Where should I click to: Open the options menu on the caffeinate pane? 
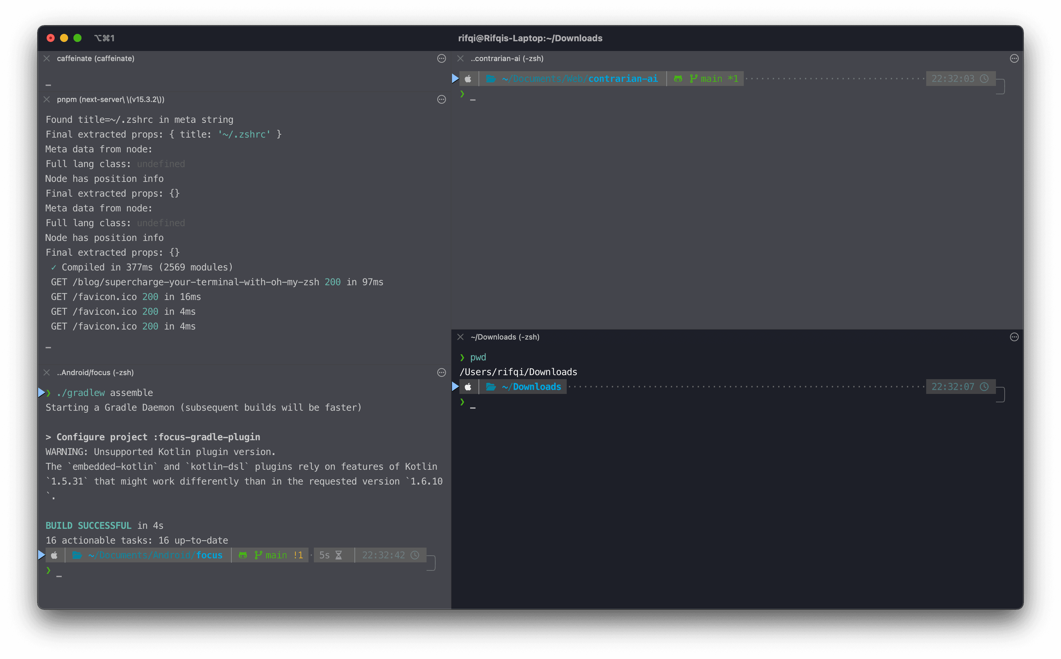point(441,58)
